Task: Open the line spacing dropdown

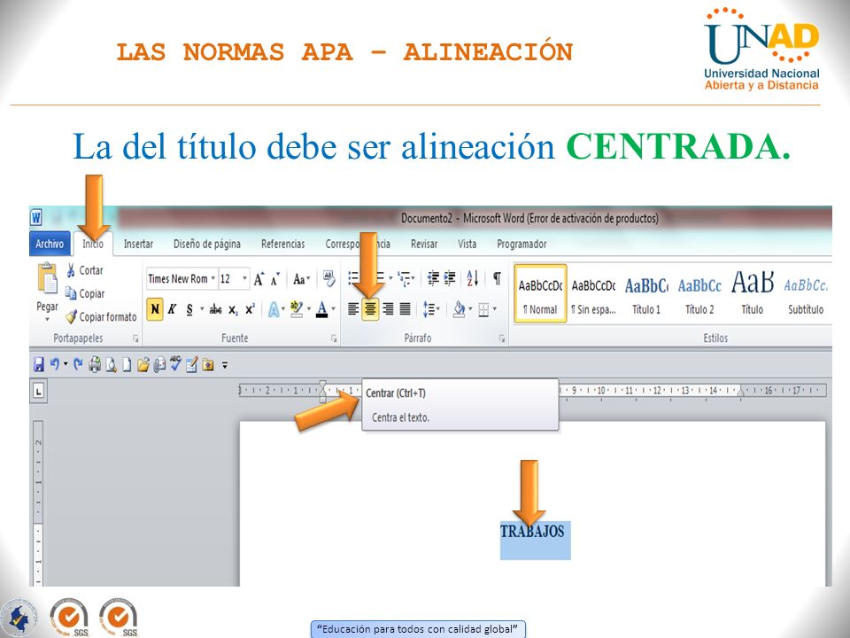Action: [431, 309]
